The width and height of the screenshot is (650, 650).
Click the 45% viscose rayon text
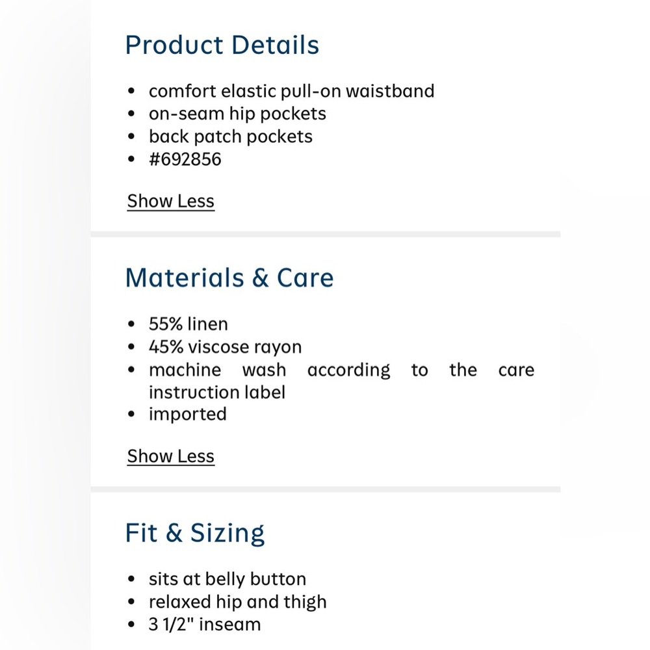[x=225, y=347]
